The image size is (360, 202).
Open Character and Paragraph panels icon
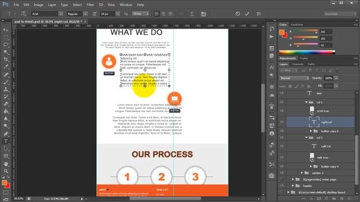click(x=204, y=14)
